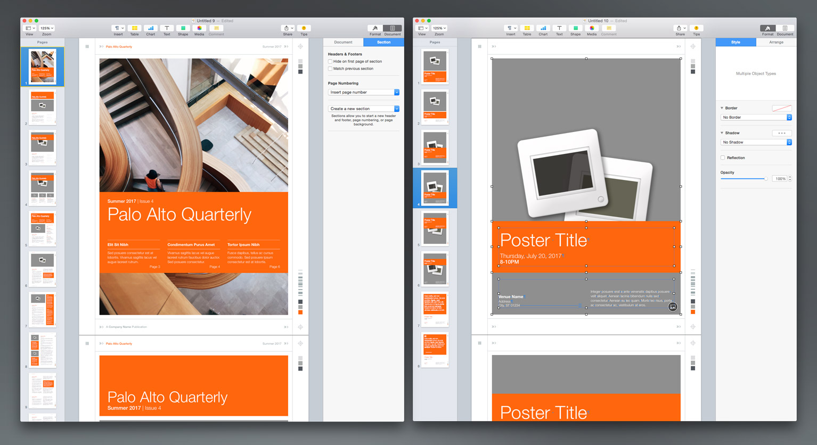817x445 pixels.
Task: Click the Chart icon in the right window toolbar
Action: [543, 28]
